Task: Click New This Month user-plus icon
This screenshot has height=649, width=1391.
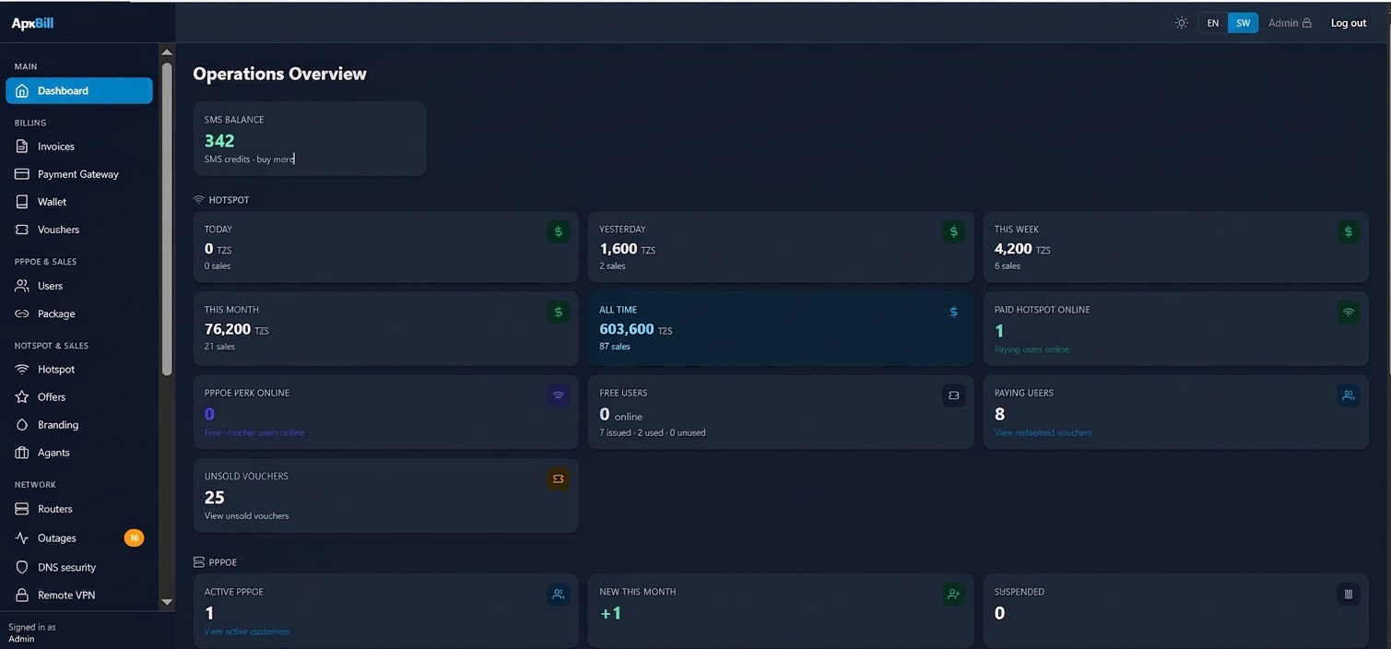Action: (x=953, y=595)
